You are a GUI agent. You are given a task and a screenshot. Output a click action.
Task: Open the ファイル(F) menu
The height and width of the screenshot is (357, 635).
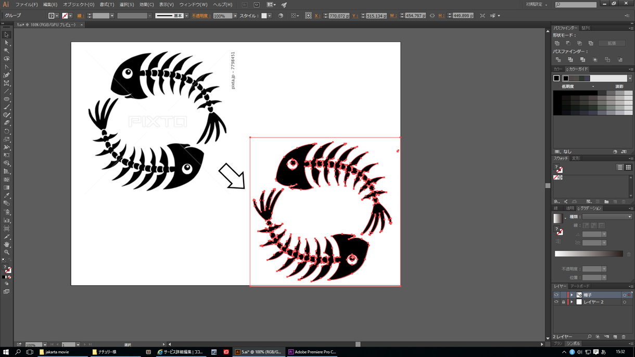(27, 5)
